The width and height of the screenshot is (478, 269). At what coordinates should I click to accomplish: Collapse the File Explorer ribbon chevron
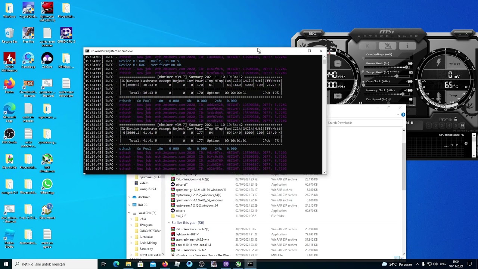point(398,114)
